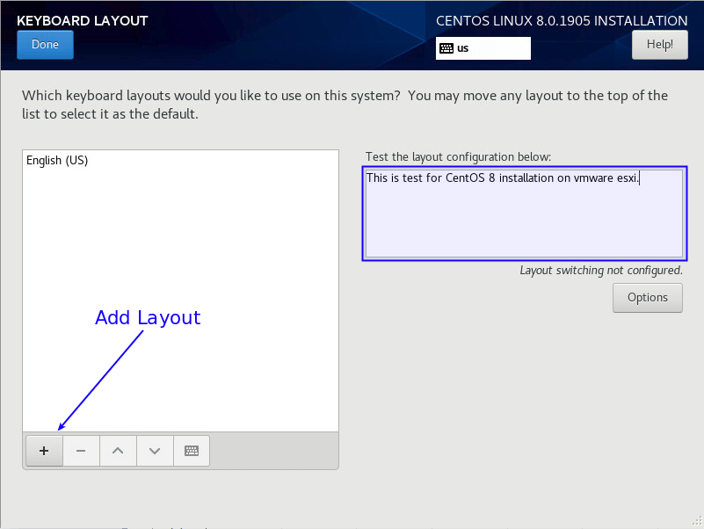Image resolution: width=704 pixels, height=529 pixels.
Task: Click the KEYBOARD LAYOUT heading
Action: coord(83,20)
